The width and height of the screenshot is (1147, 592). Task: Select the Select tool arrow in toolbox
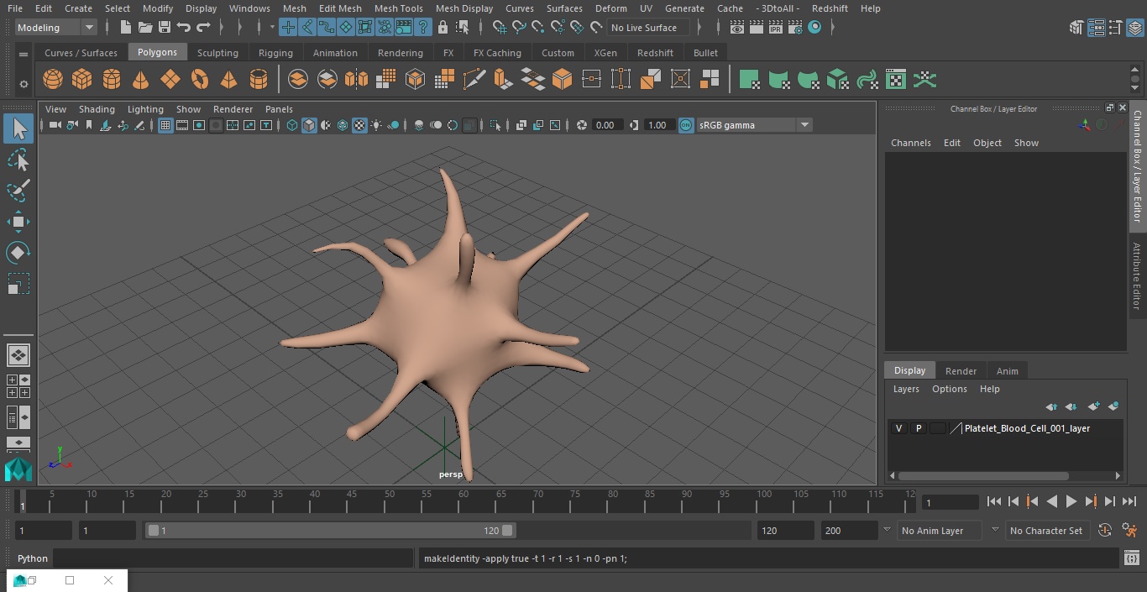tap(18, 128)
